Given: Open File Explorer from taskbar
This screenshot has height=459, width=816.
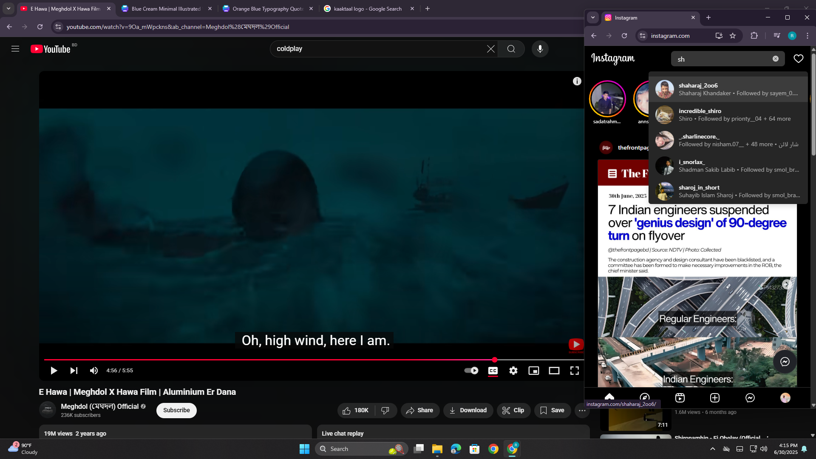Looking at the screenshot, I should click(x=437, y=449).
